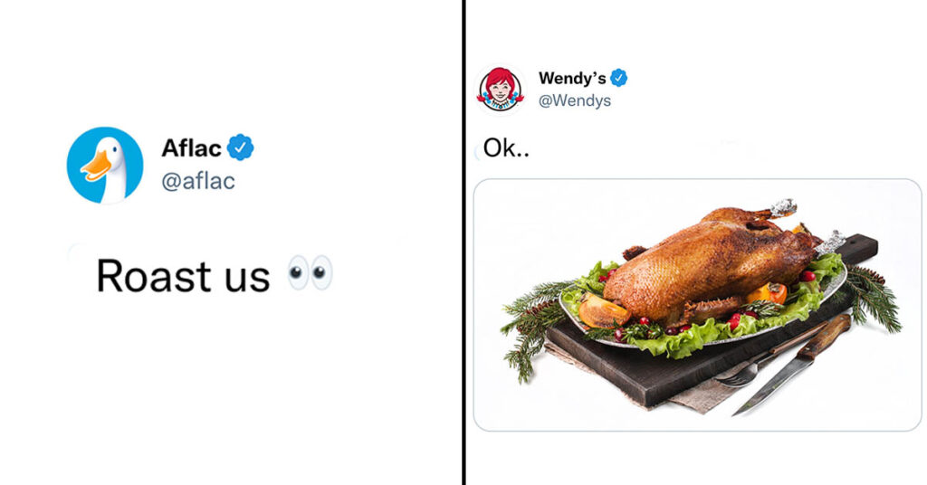Click the eyes emoji in Aflac's tweet

pos(310,273)
